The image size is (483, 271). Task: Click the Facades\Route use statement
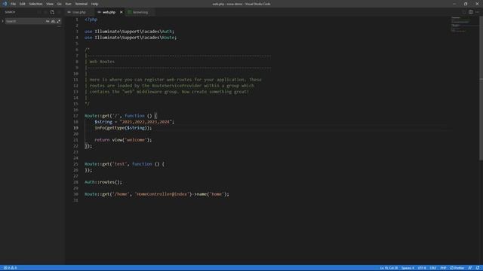coord(131,38)
